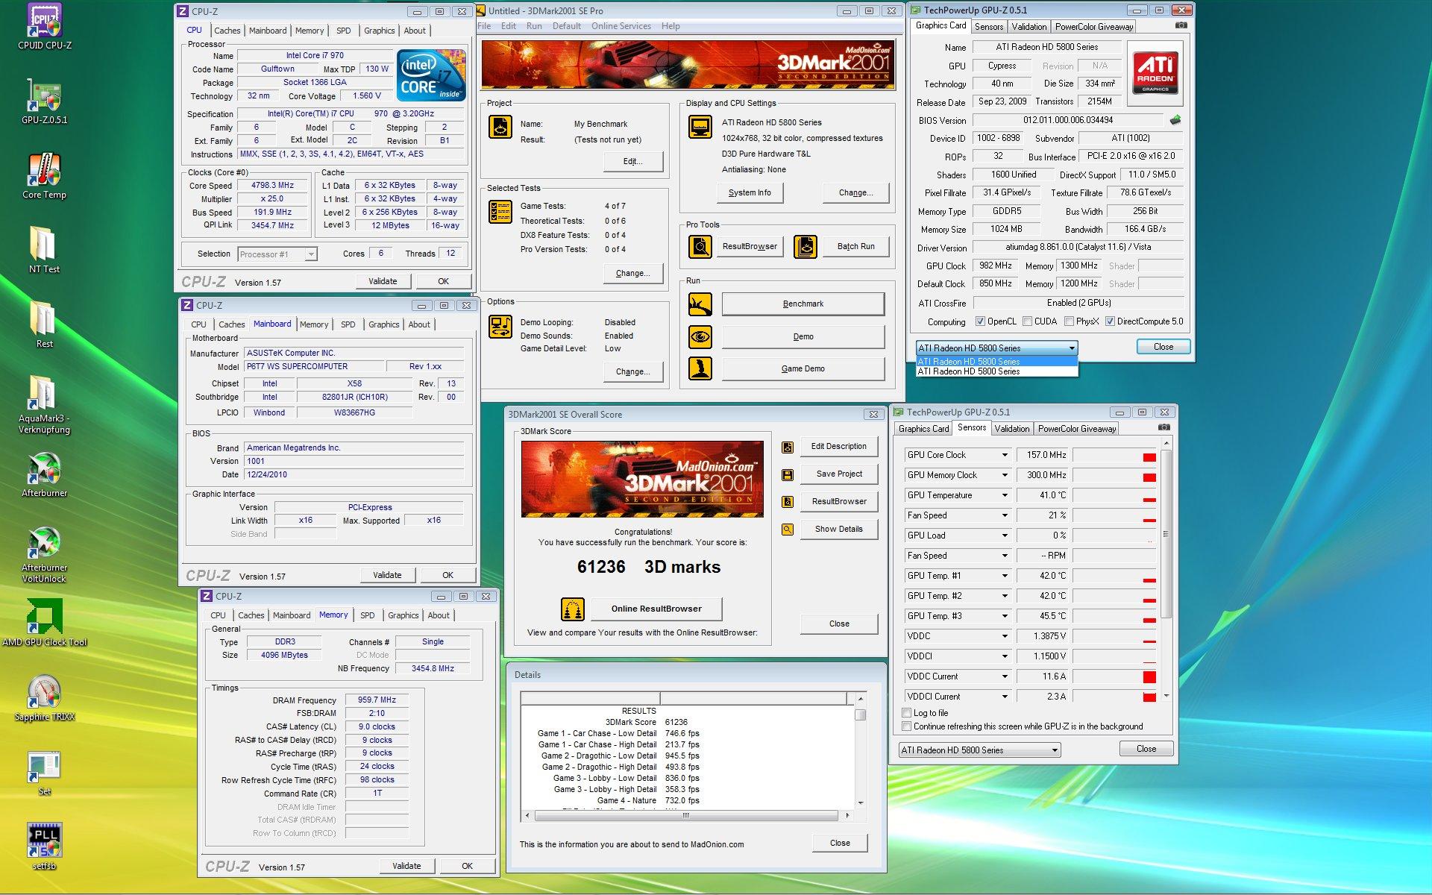1432x895 pixels.
Task: Open CPU-Z Processor #1 selection dropdown
Action: click(277, 254)
